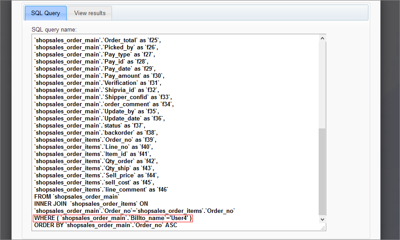The image size is (400, 240).
Task: Click the line containing `Picked_by` as `f26`
Action: (96, 48)
